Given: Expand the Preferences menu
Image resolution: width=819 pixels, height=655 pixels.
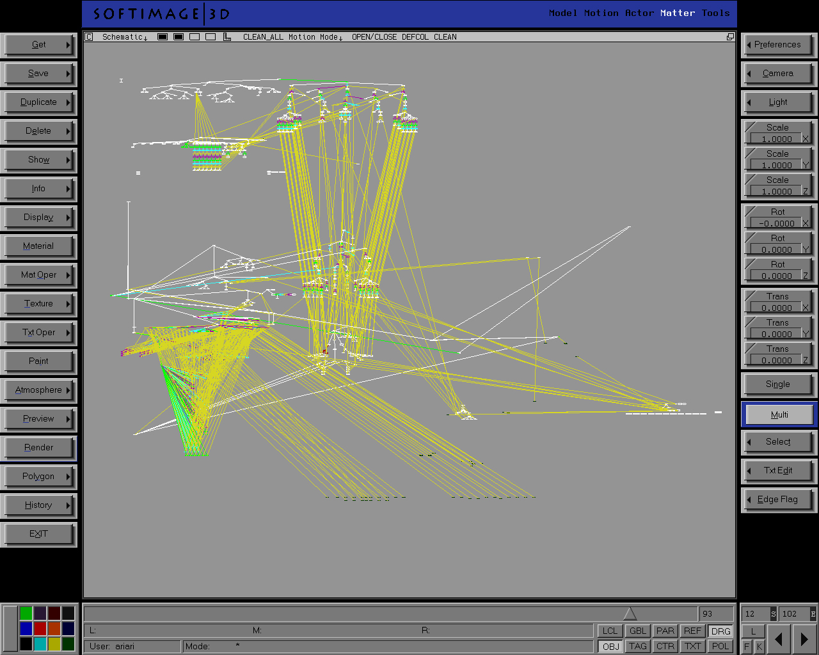Looking at the screenshot, I should point(777,45).
